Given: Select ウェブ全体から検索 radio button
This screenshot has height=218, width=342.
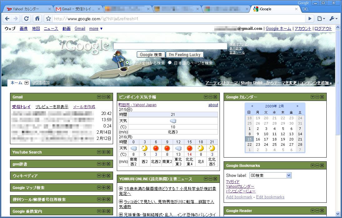Looking at the screenshot, I should [x=127, y=63].
